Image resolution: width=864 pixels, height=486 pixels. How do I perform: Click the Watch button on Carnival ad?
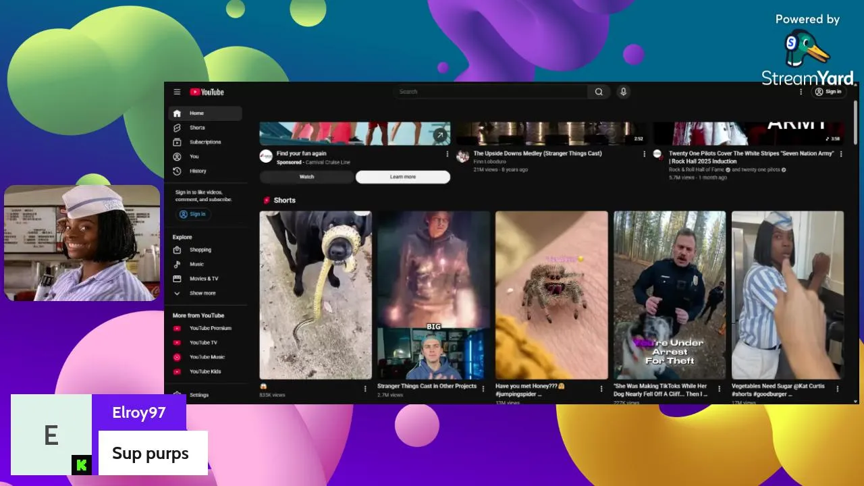point(306,177)
